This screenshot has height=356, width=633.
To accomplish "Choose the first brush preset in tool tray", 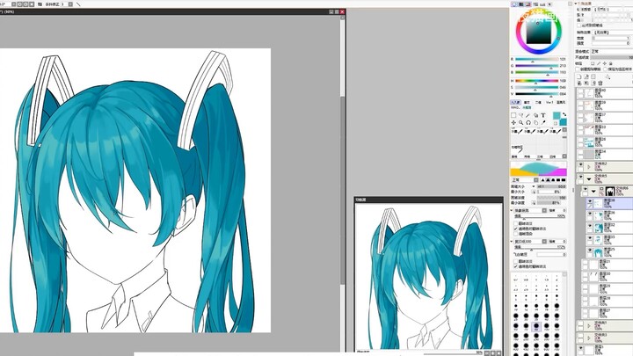I will pos(518,131).
